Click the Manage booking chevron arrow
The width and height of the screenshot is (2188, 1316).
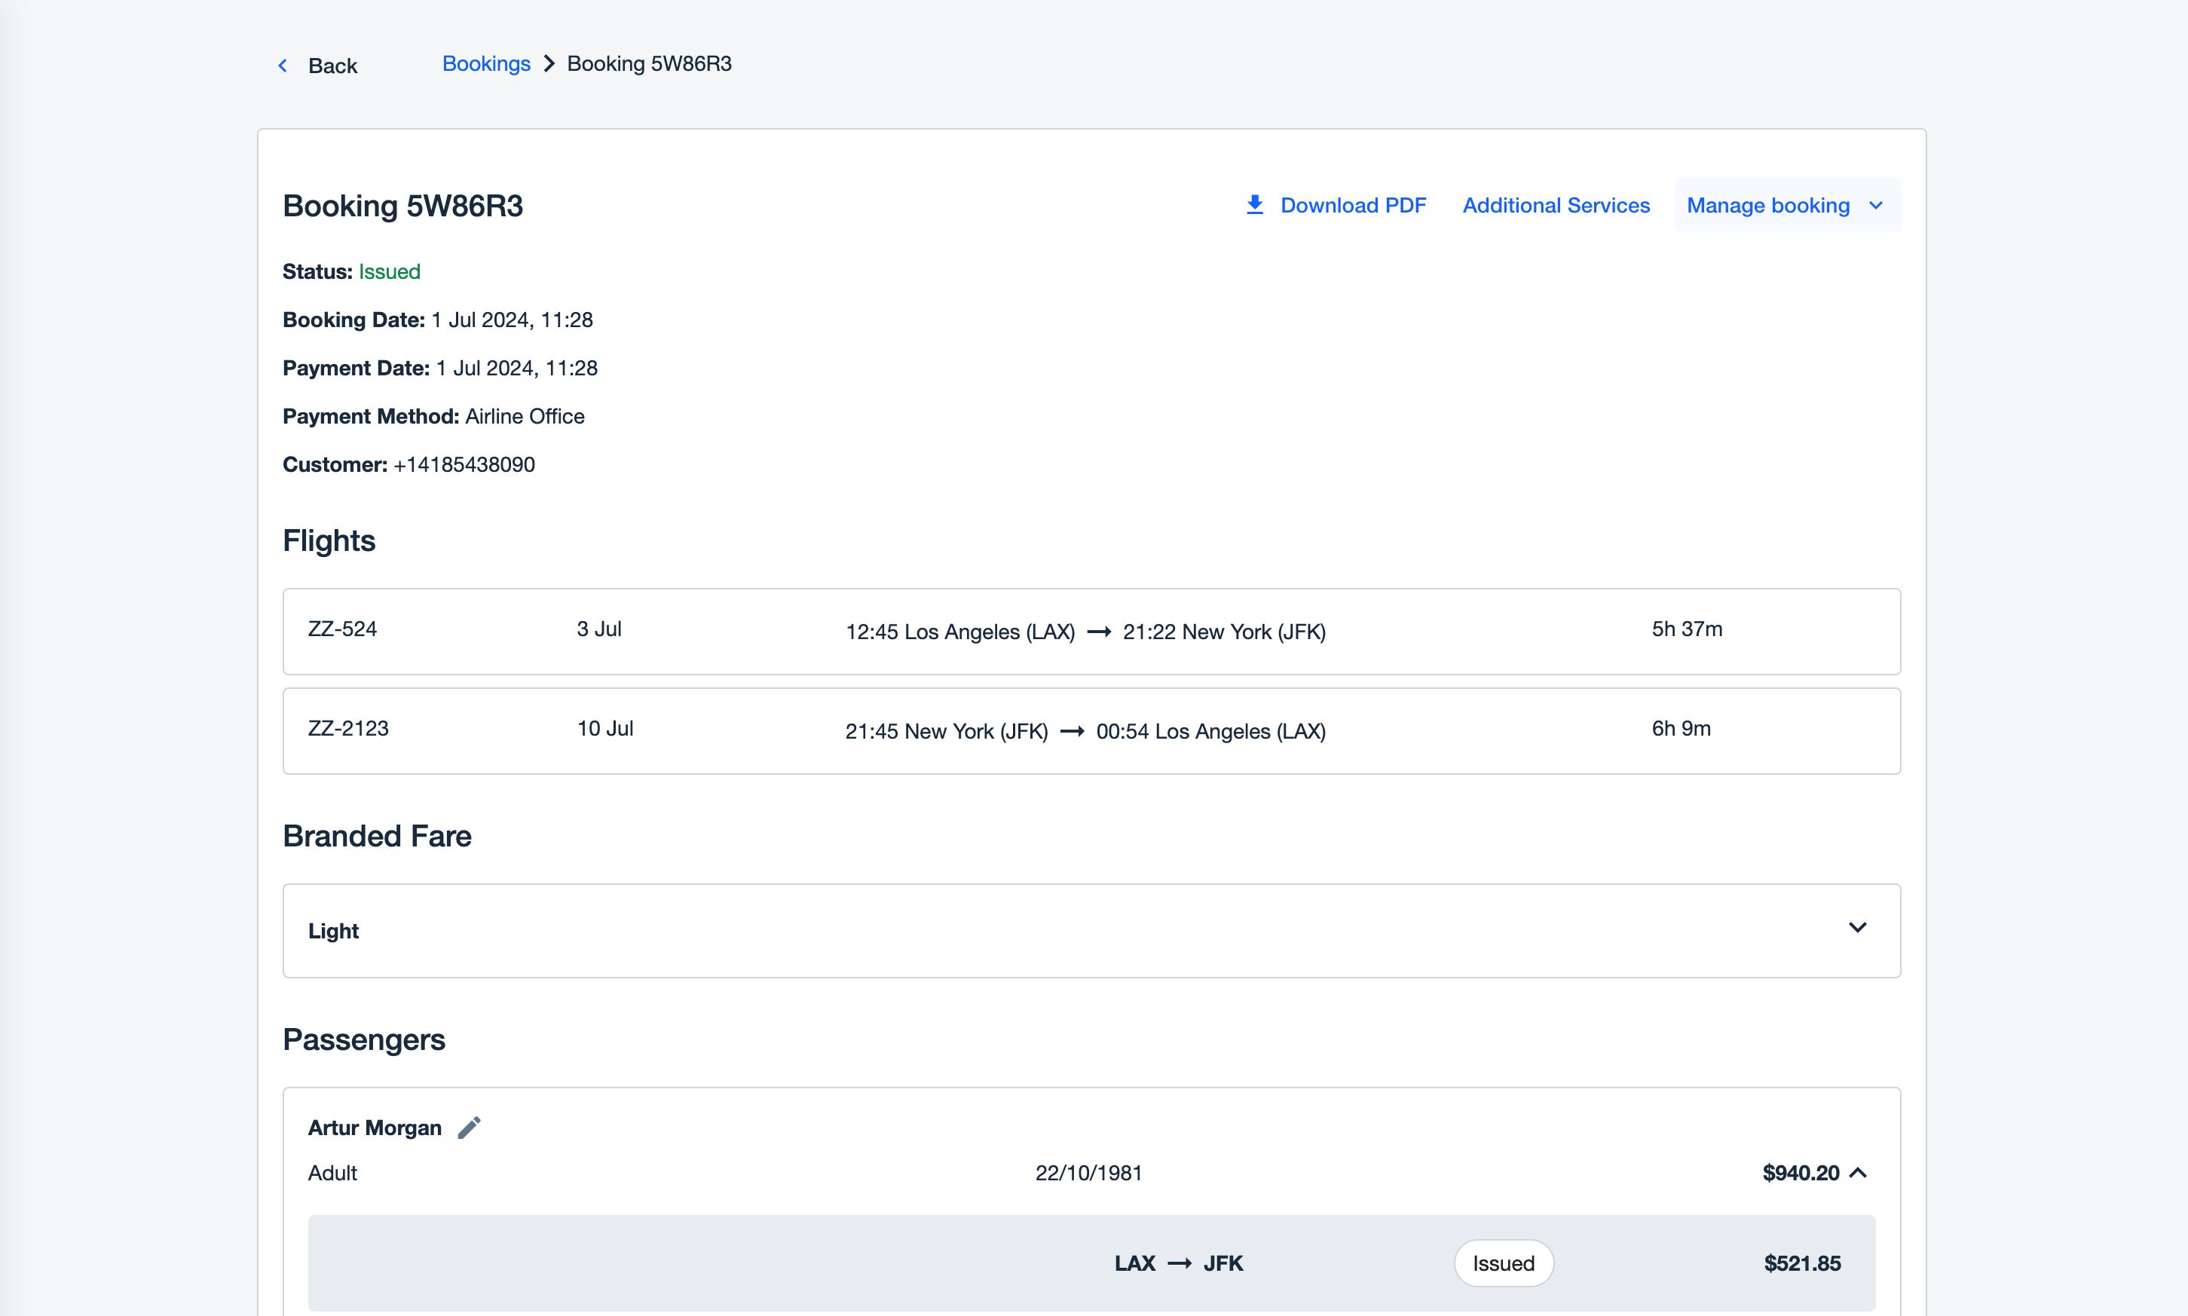pyautogui.click(x=1876, y=206)
